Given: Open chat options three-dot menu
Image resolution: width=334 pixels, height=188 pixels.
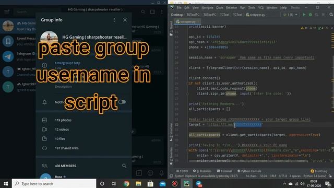Looking at the screenshot, I should (x=162, y=11).
